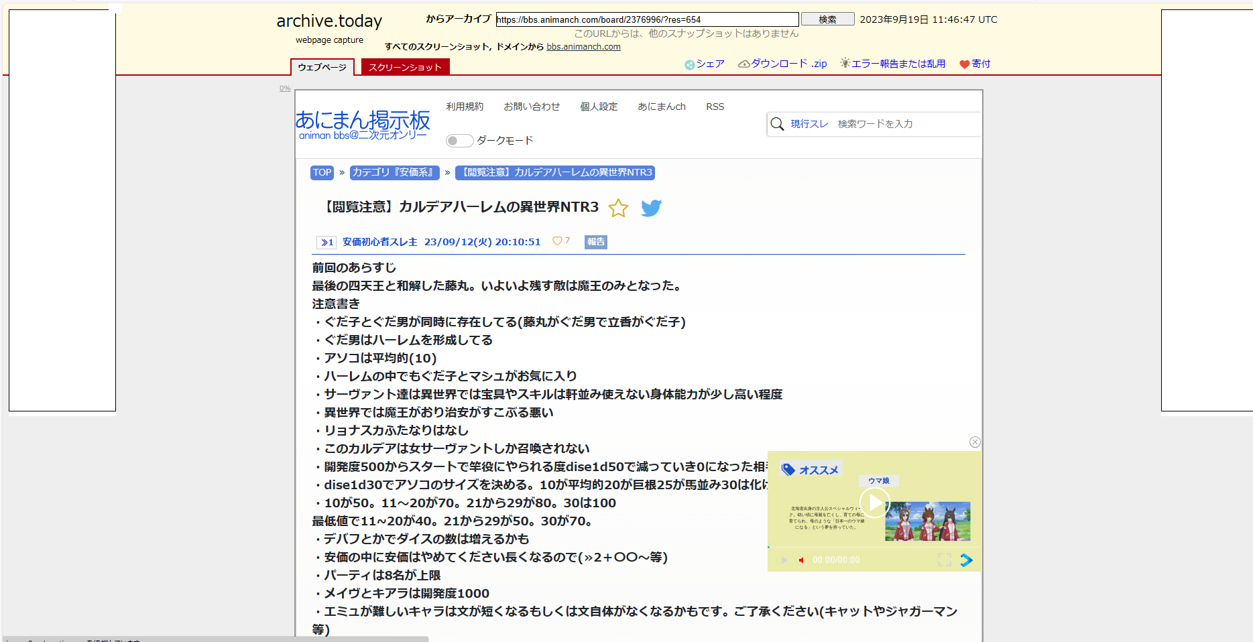Share the thread via Twitter bird icon

point(651,208)
